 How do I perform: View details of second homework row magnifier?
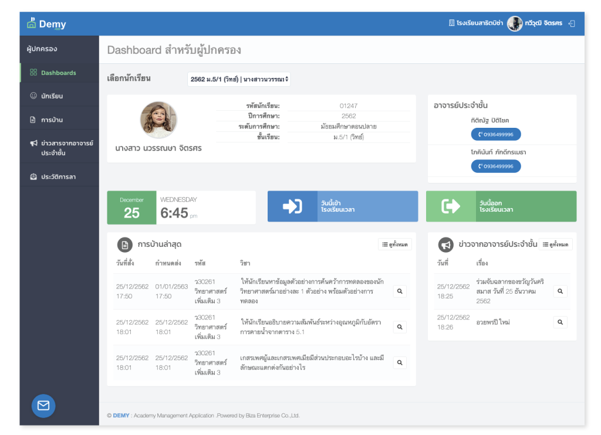click(x=400, y=327)
